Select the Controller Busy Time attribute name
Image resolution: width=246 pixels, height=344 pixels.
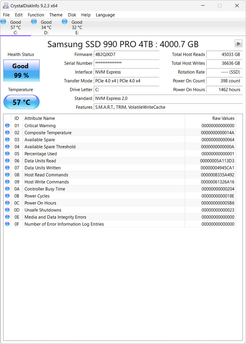[x=45, y=189]
